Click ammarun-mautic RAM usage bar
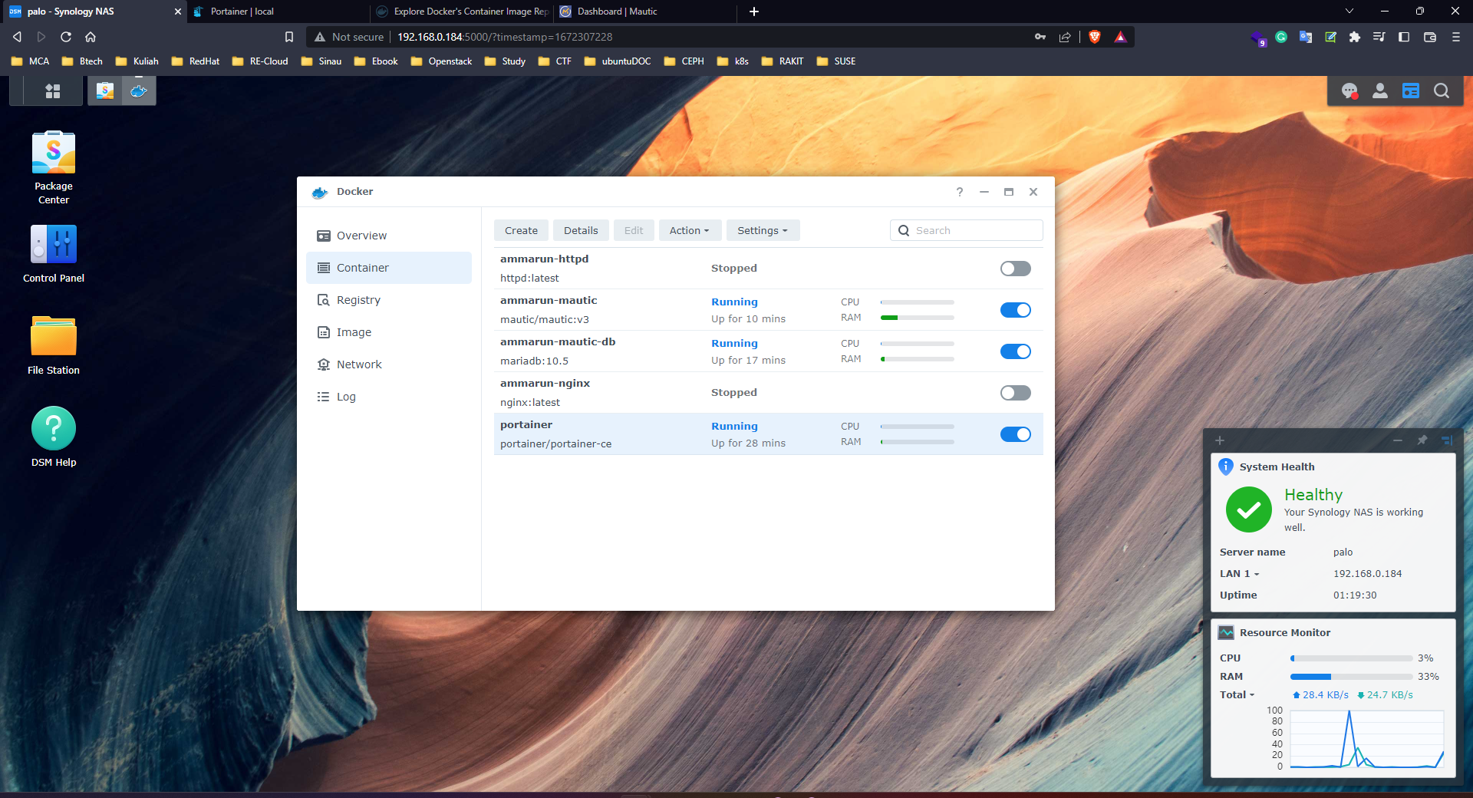1473x798 pixels. [918, 318]
